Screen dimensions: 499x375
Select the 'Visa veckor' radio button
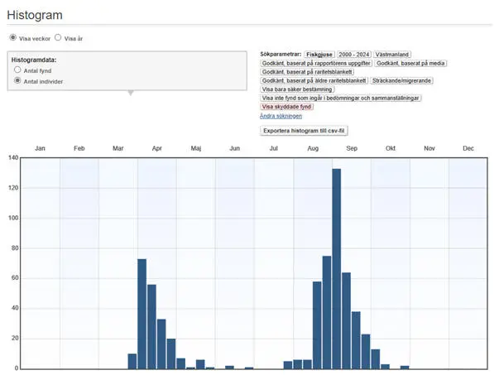[x=12, y=38]
